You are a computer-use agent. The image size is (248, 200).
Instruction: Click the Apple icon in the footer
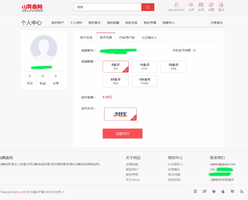tap(223, 191)
